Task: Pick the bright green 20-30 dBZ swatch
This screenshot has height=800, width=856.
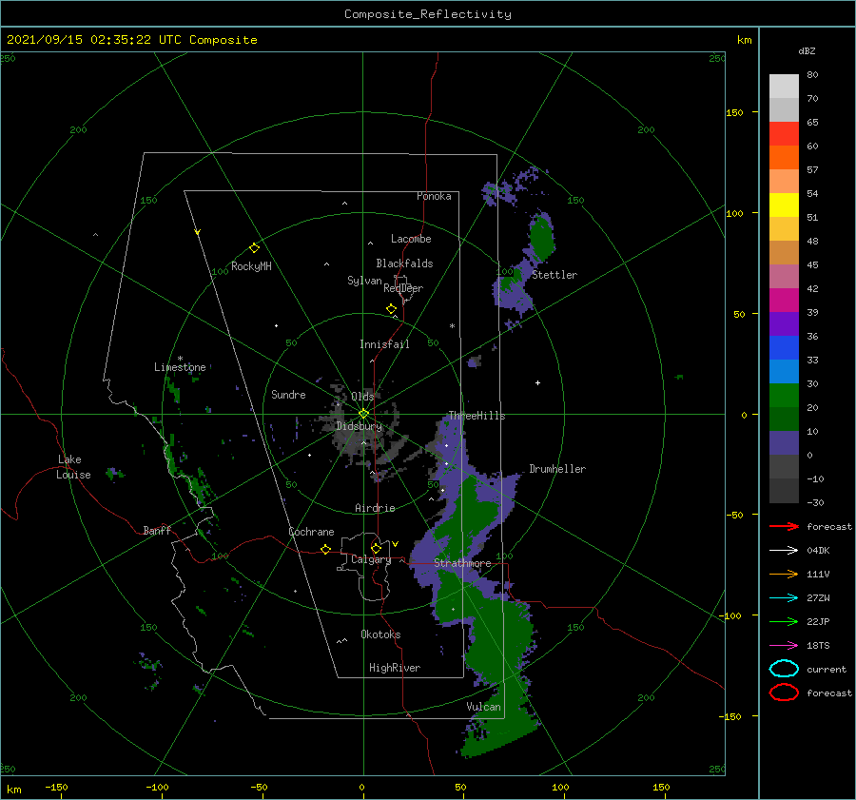Action: point(784,395)
